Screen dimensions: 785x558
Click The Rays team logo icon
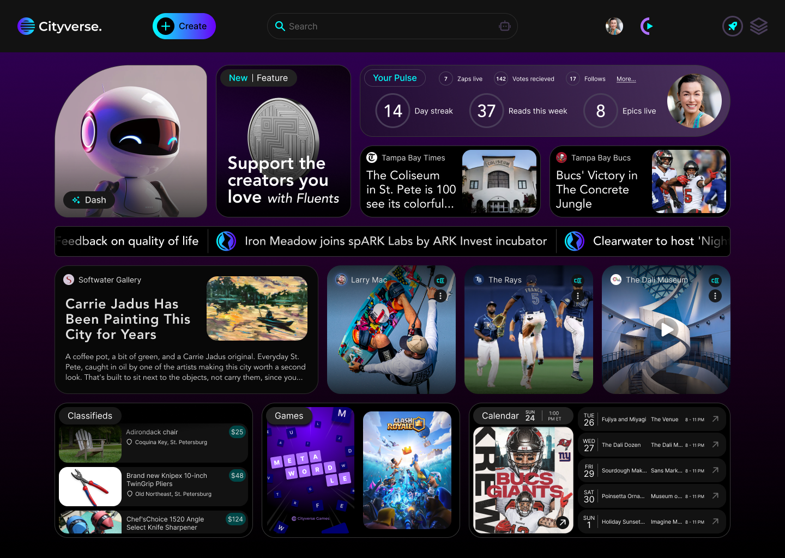(x=479, y=280)
